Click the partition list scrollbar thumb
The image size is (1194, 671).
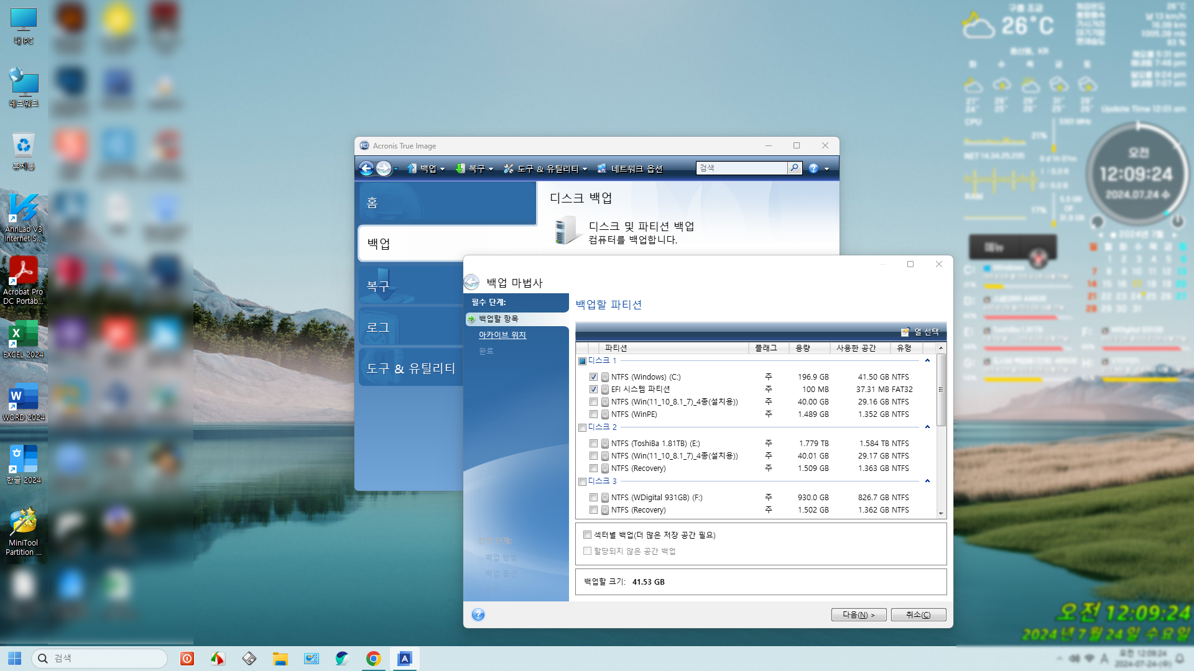coord(941,390)
